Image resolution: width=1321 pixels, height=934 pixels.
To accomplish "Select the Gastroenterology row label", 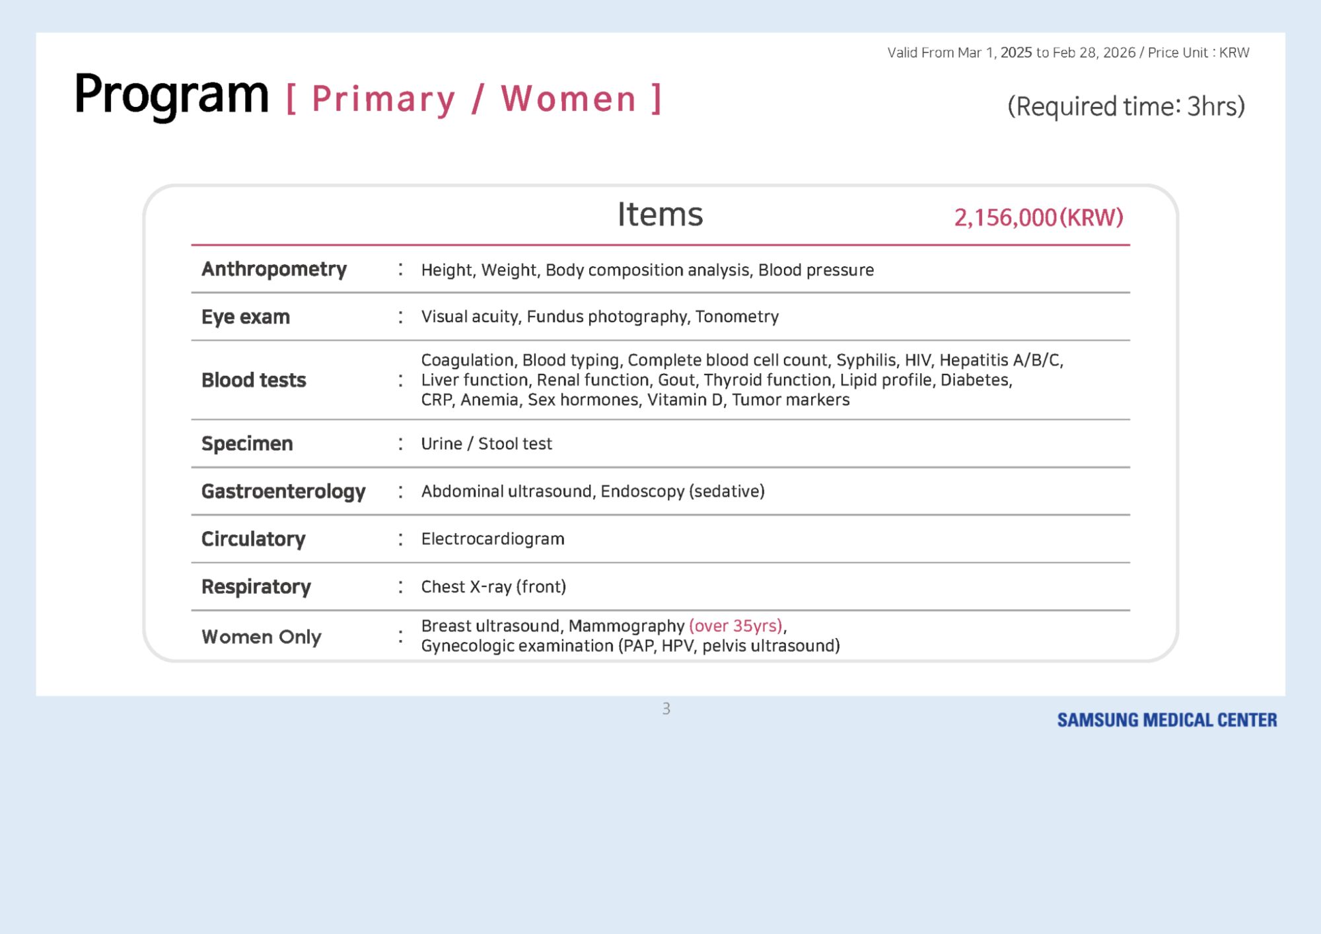I will click(283, 491).
